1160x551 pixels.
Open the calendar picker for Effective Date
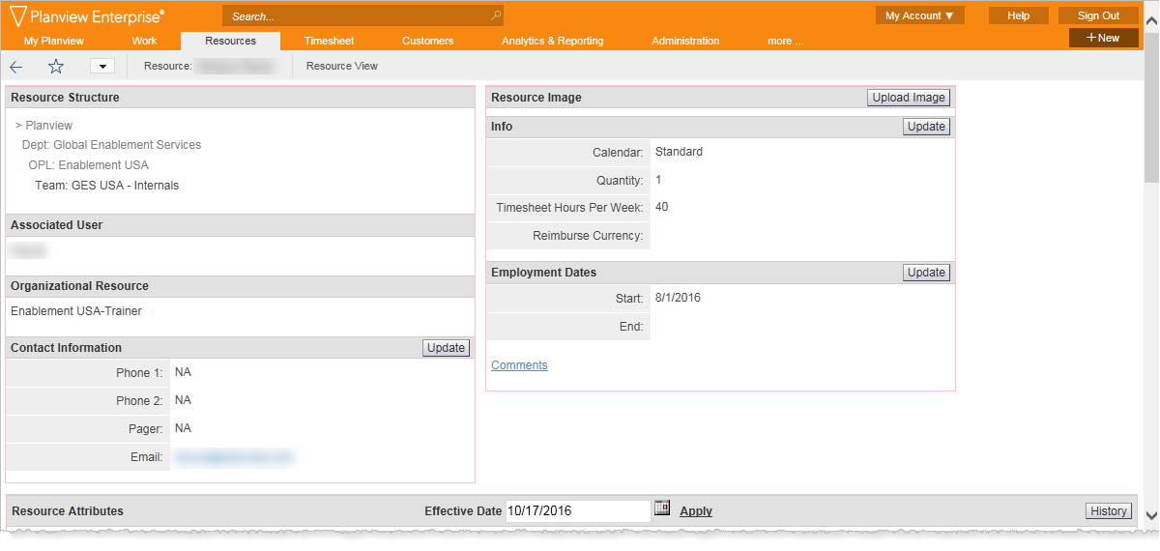point(662,507)
